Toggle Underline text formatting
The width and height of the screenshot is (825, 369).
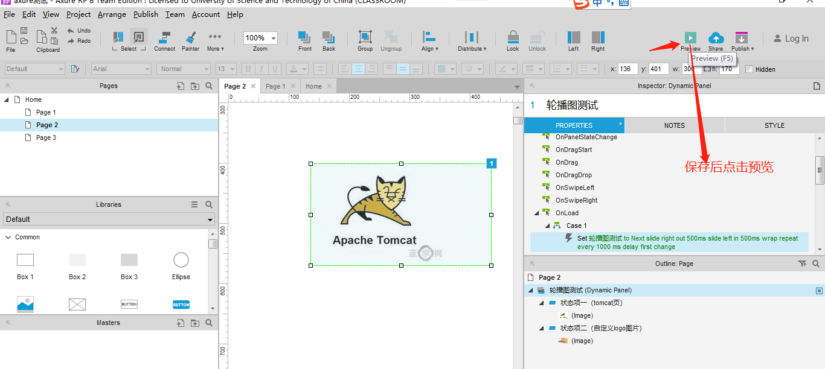tap(275, 69)
